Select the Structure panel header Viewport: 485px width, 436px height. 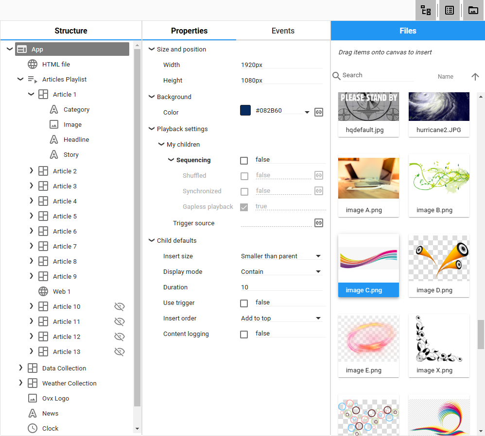coord(71,31)
